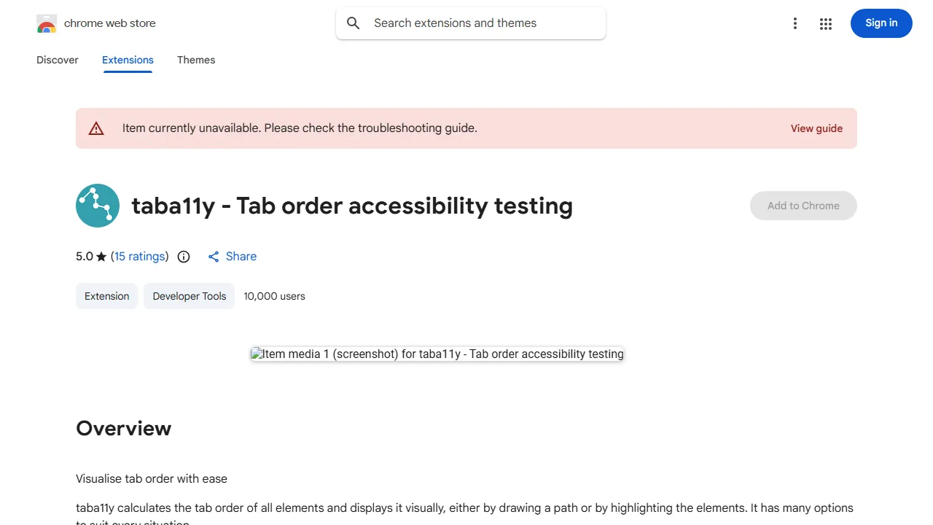The height and width of the screenshot is (525, 933).
Task: Click the taba11y extension logo icon
Action: click(97, 206)
